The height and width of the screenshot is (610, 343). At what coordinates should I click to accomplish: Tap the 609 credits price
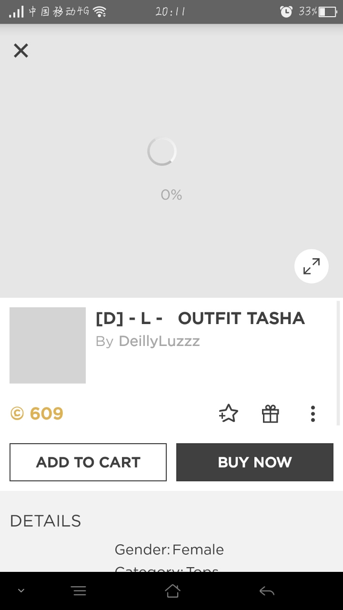click(x=46, y=414)
